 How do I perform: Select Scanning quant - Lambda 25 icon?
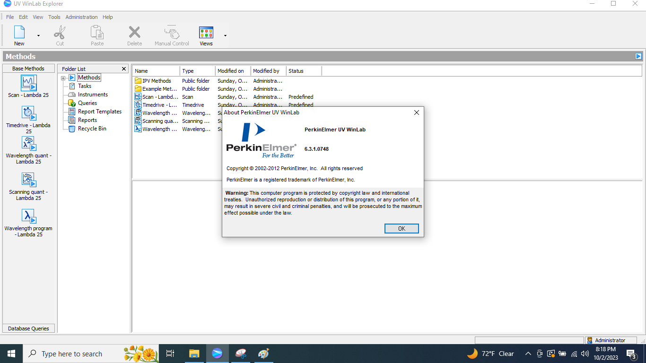29,180
